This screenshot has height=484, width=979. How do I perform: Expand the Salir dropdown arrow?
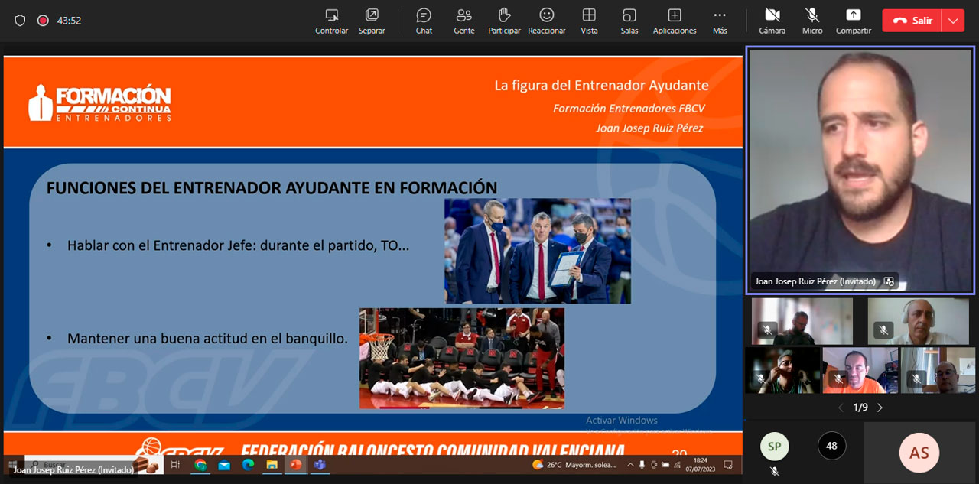(x=953, y=21)
